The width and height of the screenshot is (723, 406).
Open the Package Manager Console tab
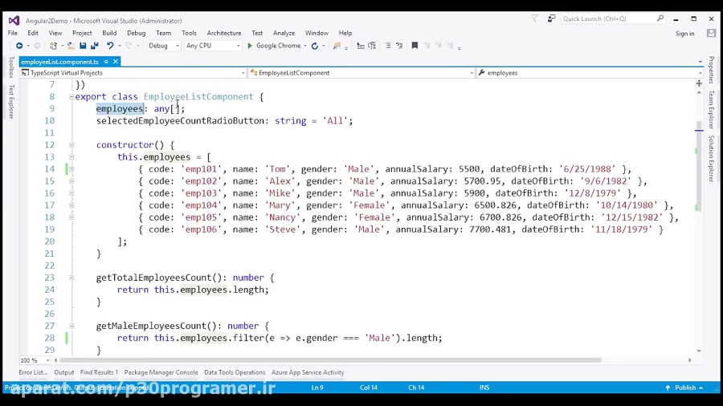coord(161,372)
